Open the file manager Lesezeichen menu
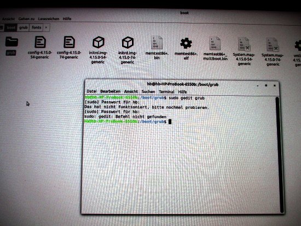The image size is (301, 226). pos(49,19)
